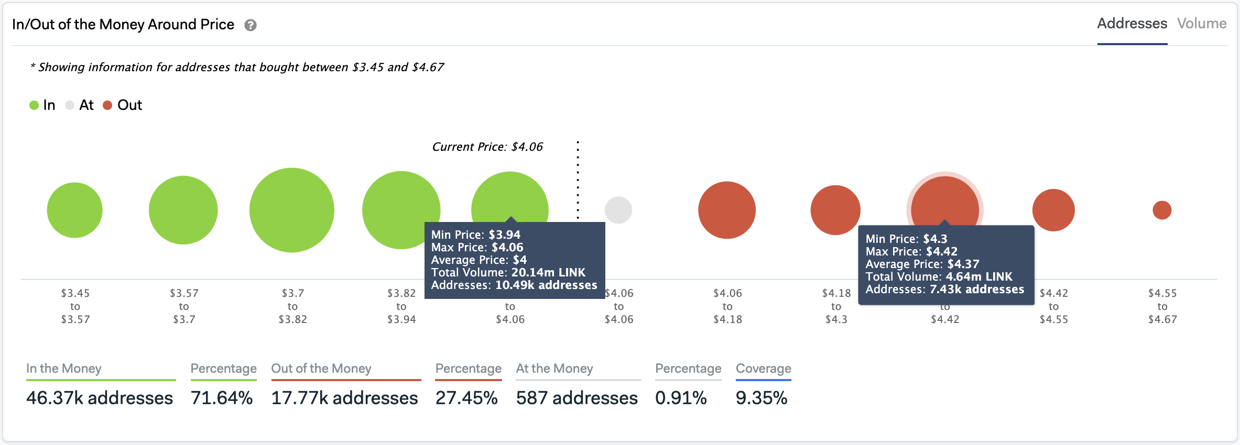Select the red bubble for $4.18 to $4.3
1240x445 pixels.
835,210
